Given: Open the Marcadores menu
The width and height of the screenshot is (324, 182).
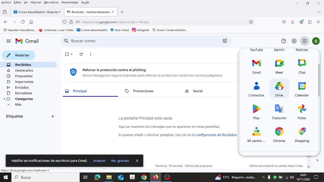Looking at the screenshot, I should point(51,2).
